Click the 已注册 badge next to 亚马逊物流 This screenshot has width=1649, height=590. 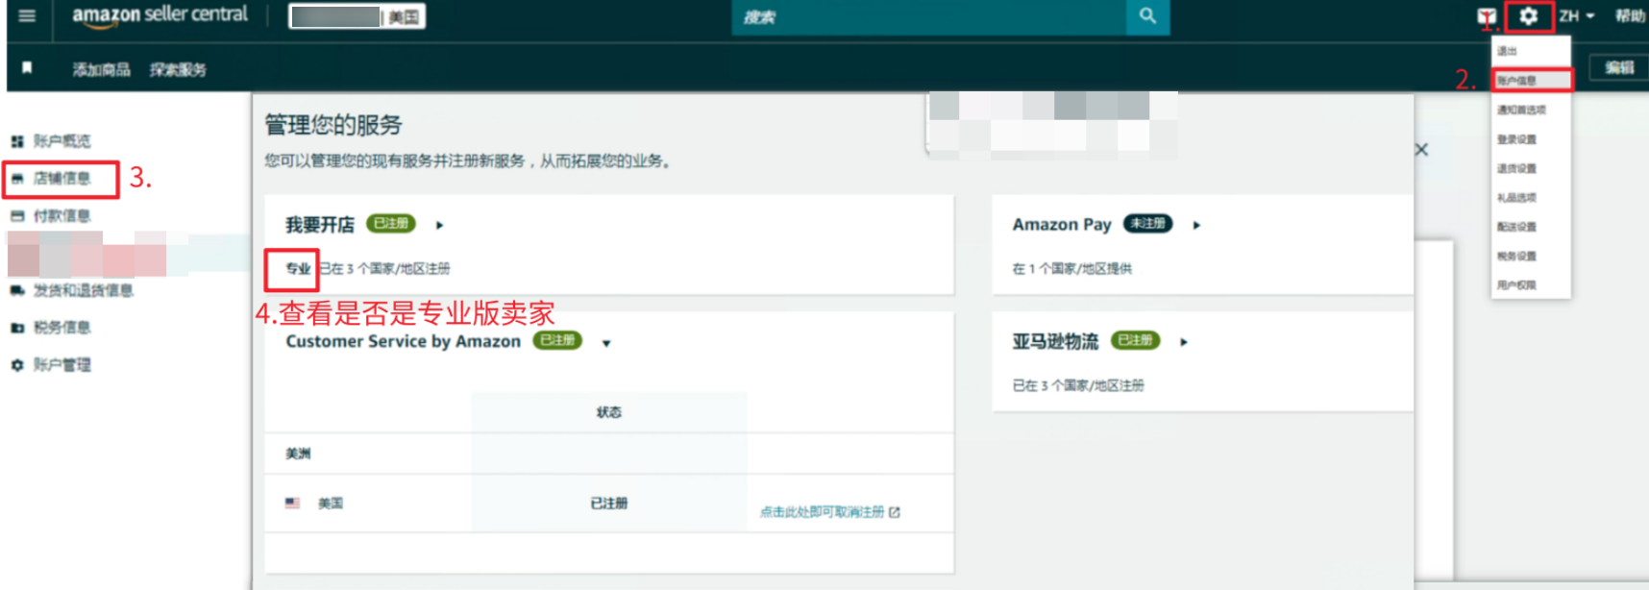1136,340
